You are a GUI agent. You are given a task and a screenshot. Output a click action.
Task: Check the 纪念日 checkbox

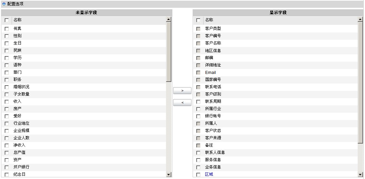click(7, 175)
